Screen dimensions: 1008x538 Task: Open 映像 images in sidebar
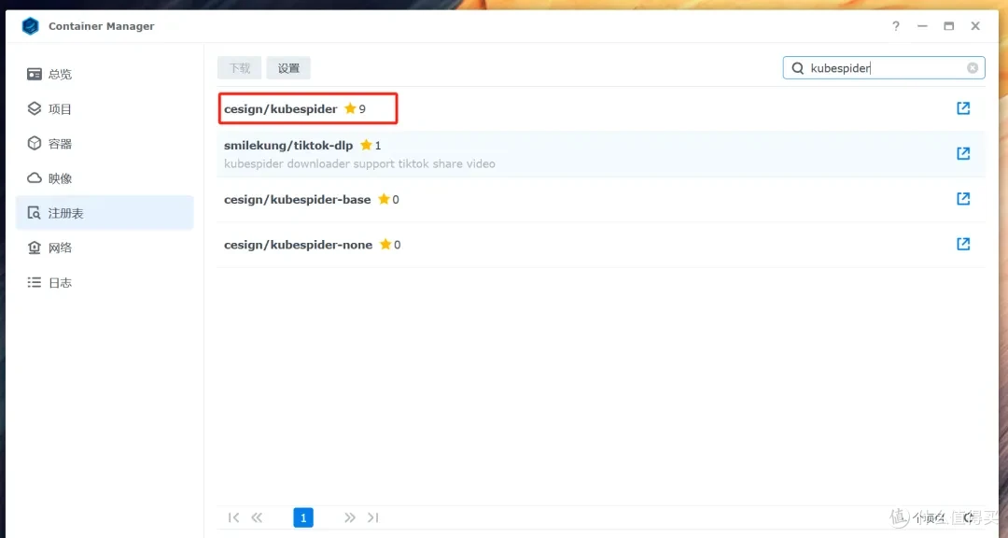click(x=105, y=178)
